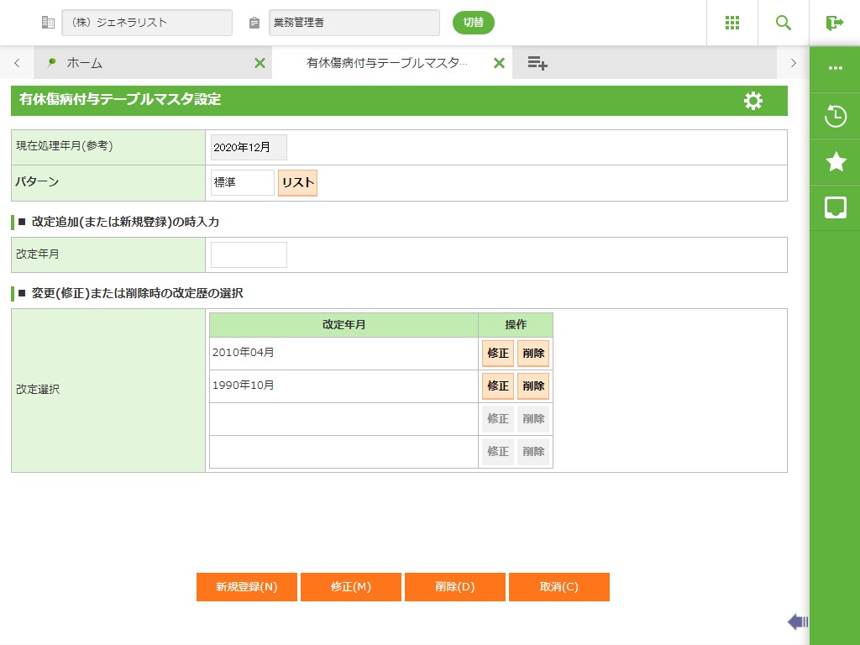Click the 改定年月 input field
The width and height of the screenshot is (860, 645).
249,254
